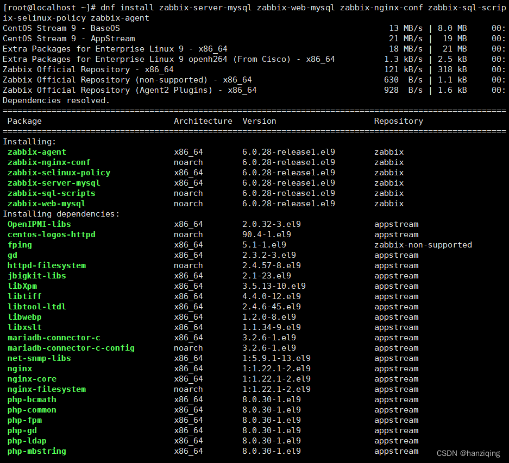Click the zabbix-server-mysql package name
Screen dimensions: 509x463
[54, 183]
